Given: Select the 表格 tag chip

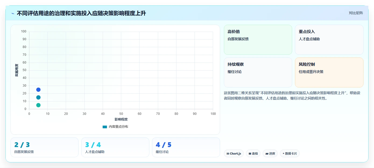Looking at the screenshot, I should [253, 154].
